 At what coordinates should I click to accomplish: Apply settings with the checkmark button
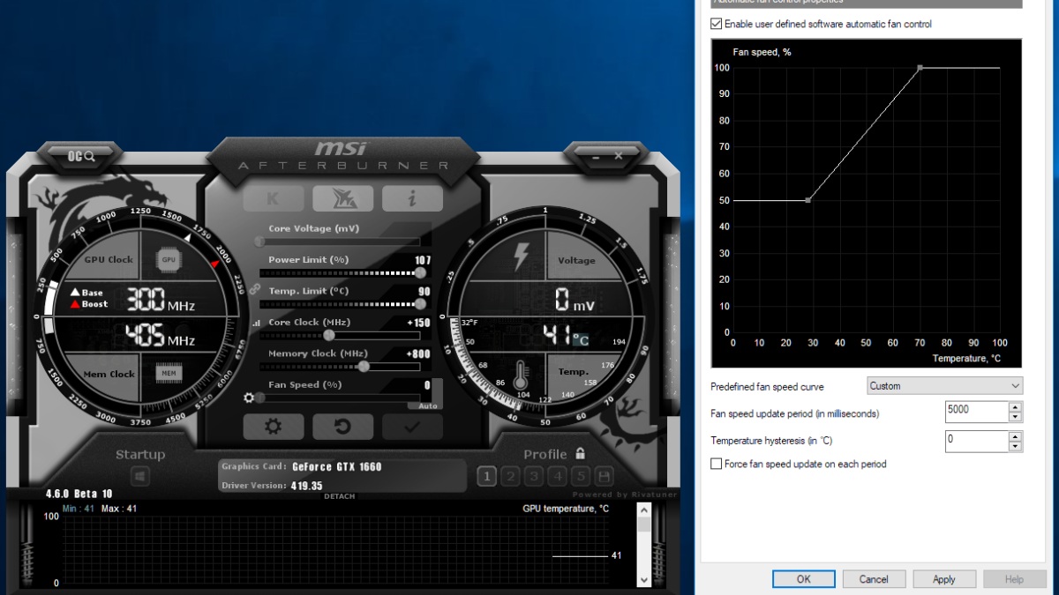click(x=412, y=427)
